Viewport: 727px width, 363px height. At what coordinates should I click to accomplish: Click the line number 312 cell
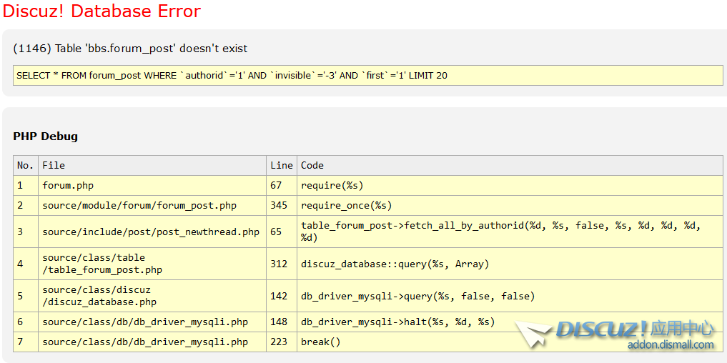[282, 264]
